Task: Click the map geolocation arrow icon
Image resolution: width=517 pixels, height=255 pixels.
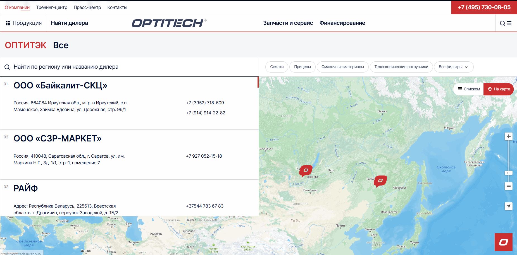Action: click(x=509, y=206)
